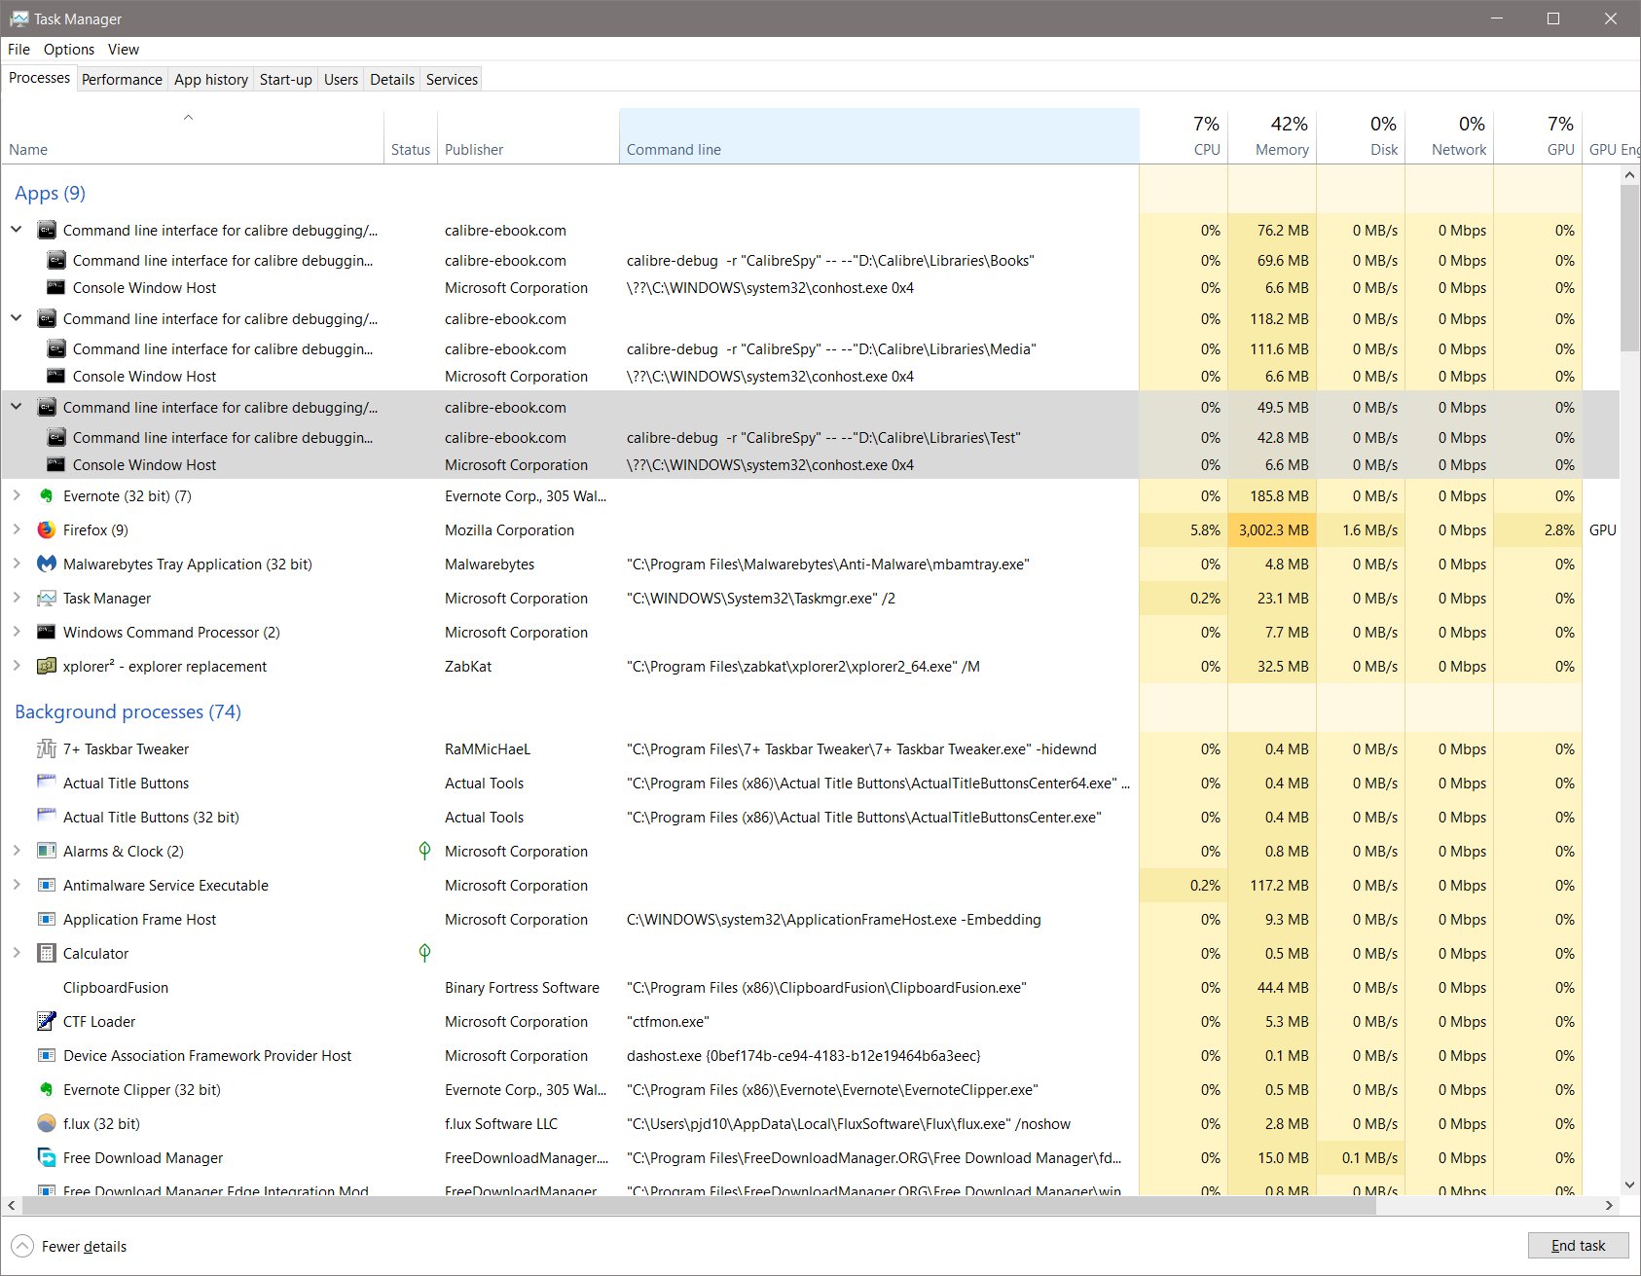This screenshot has height=1276, width=1641.
Task: Sort processes by the CPU column header
Action: tap(1184, 136)
